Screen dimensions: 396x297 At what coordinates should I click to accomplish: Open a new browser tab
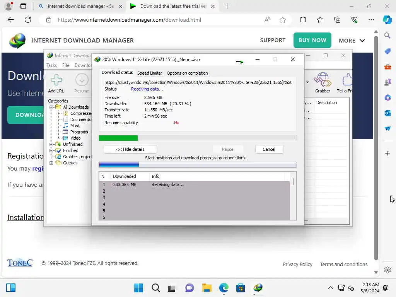coord(227,6)
